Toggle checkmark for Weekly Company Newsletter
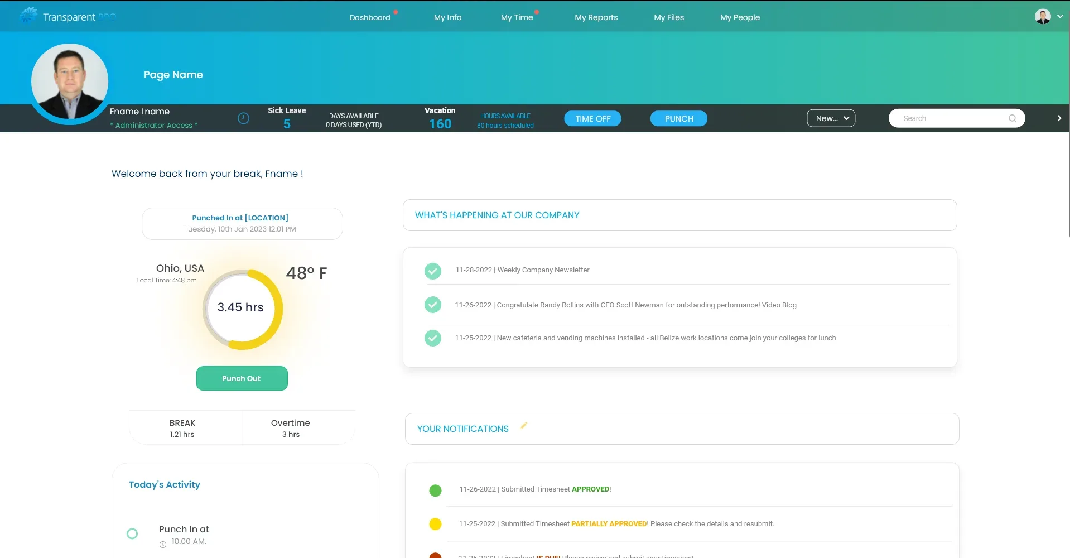The image size is (1070, 558). [433, 271]
